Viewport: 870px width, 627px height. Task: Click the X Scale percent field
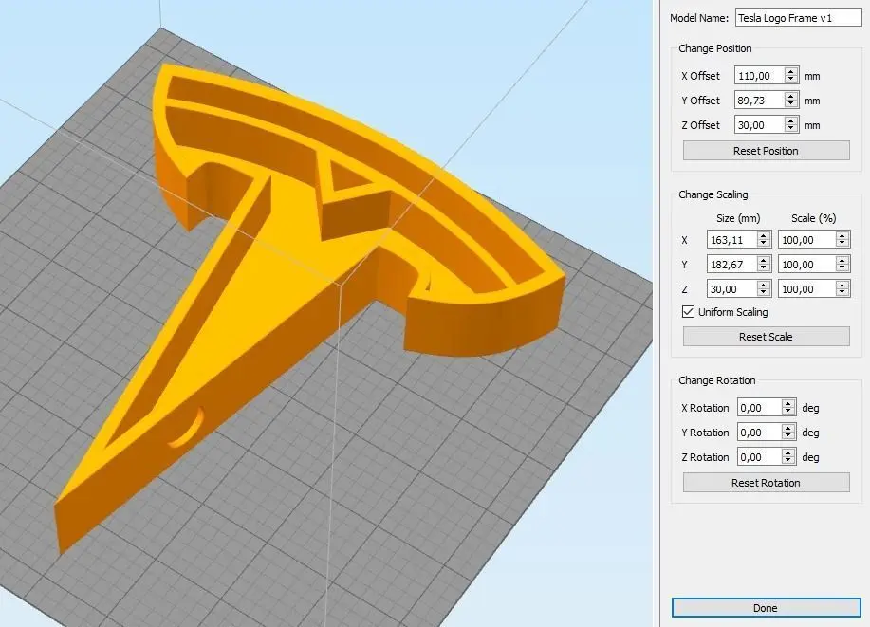[806, 240]
